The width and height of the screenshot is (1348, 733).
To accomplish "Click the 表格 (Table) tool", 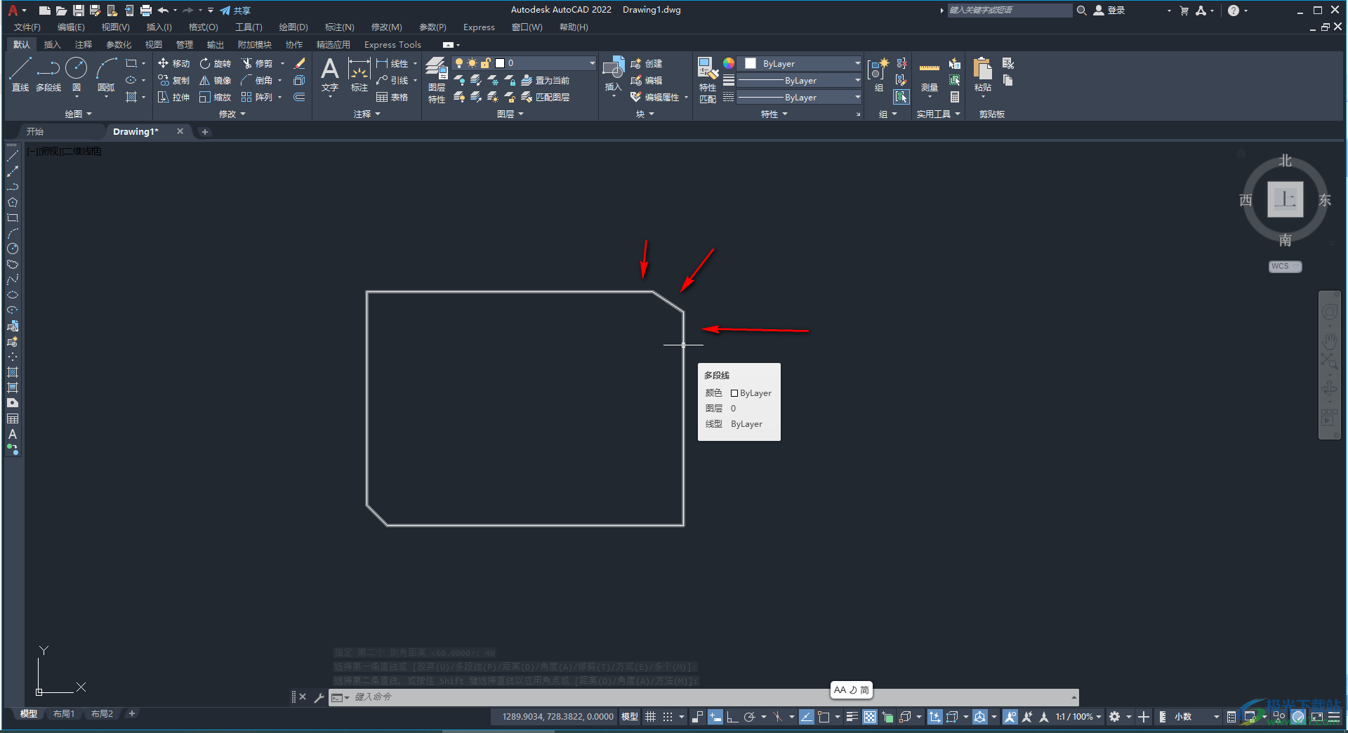I will (x=392, y=97).
